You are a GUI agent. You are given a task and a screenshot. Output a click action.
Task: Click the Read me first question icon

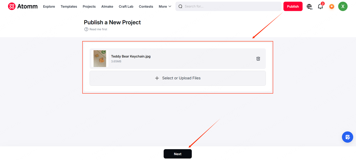pyautogui.click(x=86, y=29)
